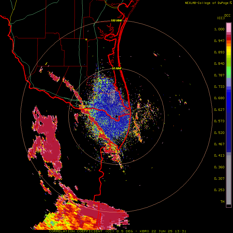Click the 0.573 color scale value
The image size is (233, 233).
[219, 121]
